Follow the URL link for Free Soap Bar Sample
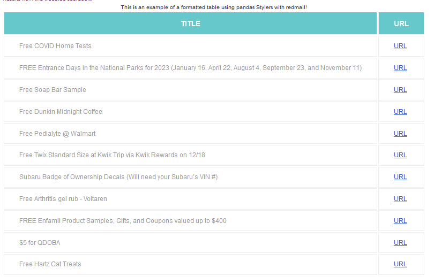 [400, 90]
